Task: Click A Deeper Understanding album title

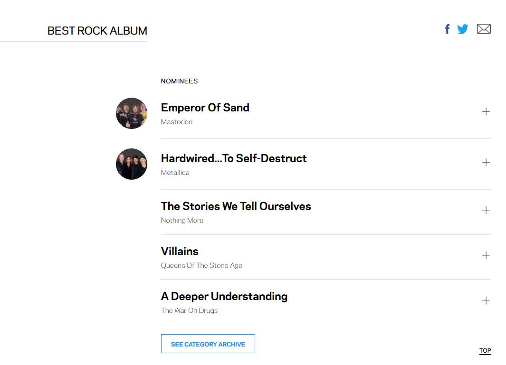Action: pyautogui.click(x=224, y=296)
